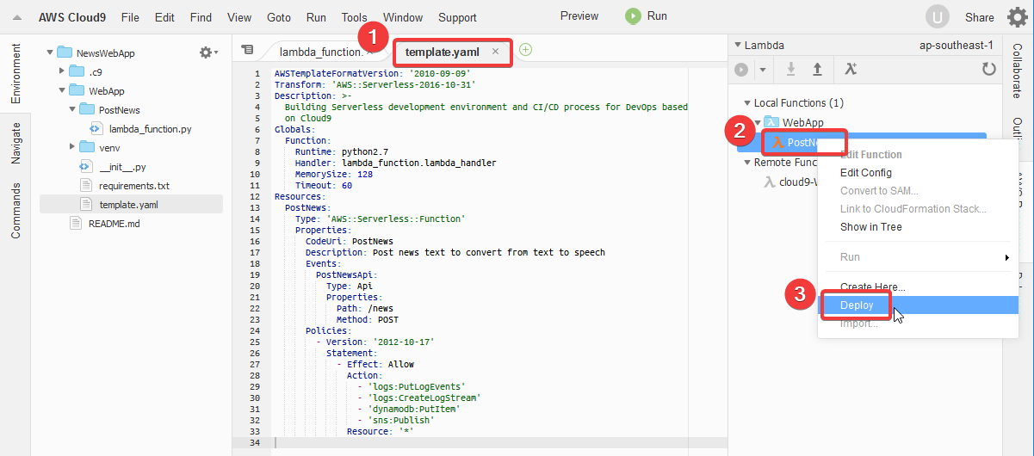Open the Navigate side panel tab
Viewport: 1034px width, 456px height.
15,144
